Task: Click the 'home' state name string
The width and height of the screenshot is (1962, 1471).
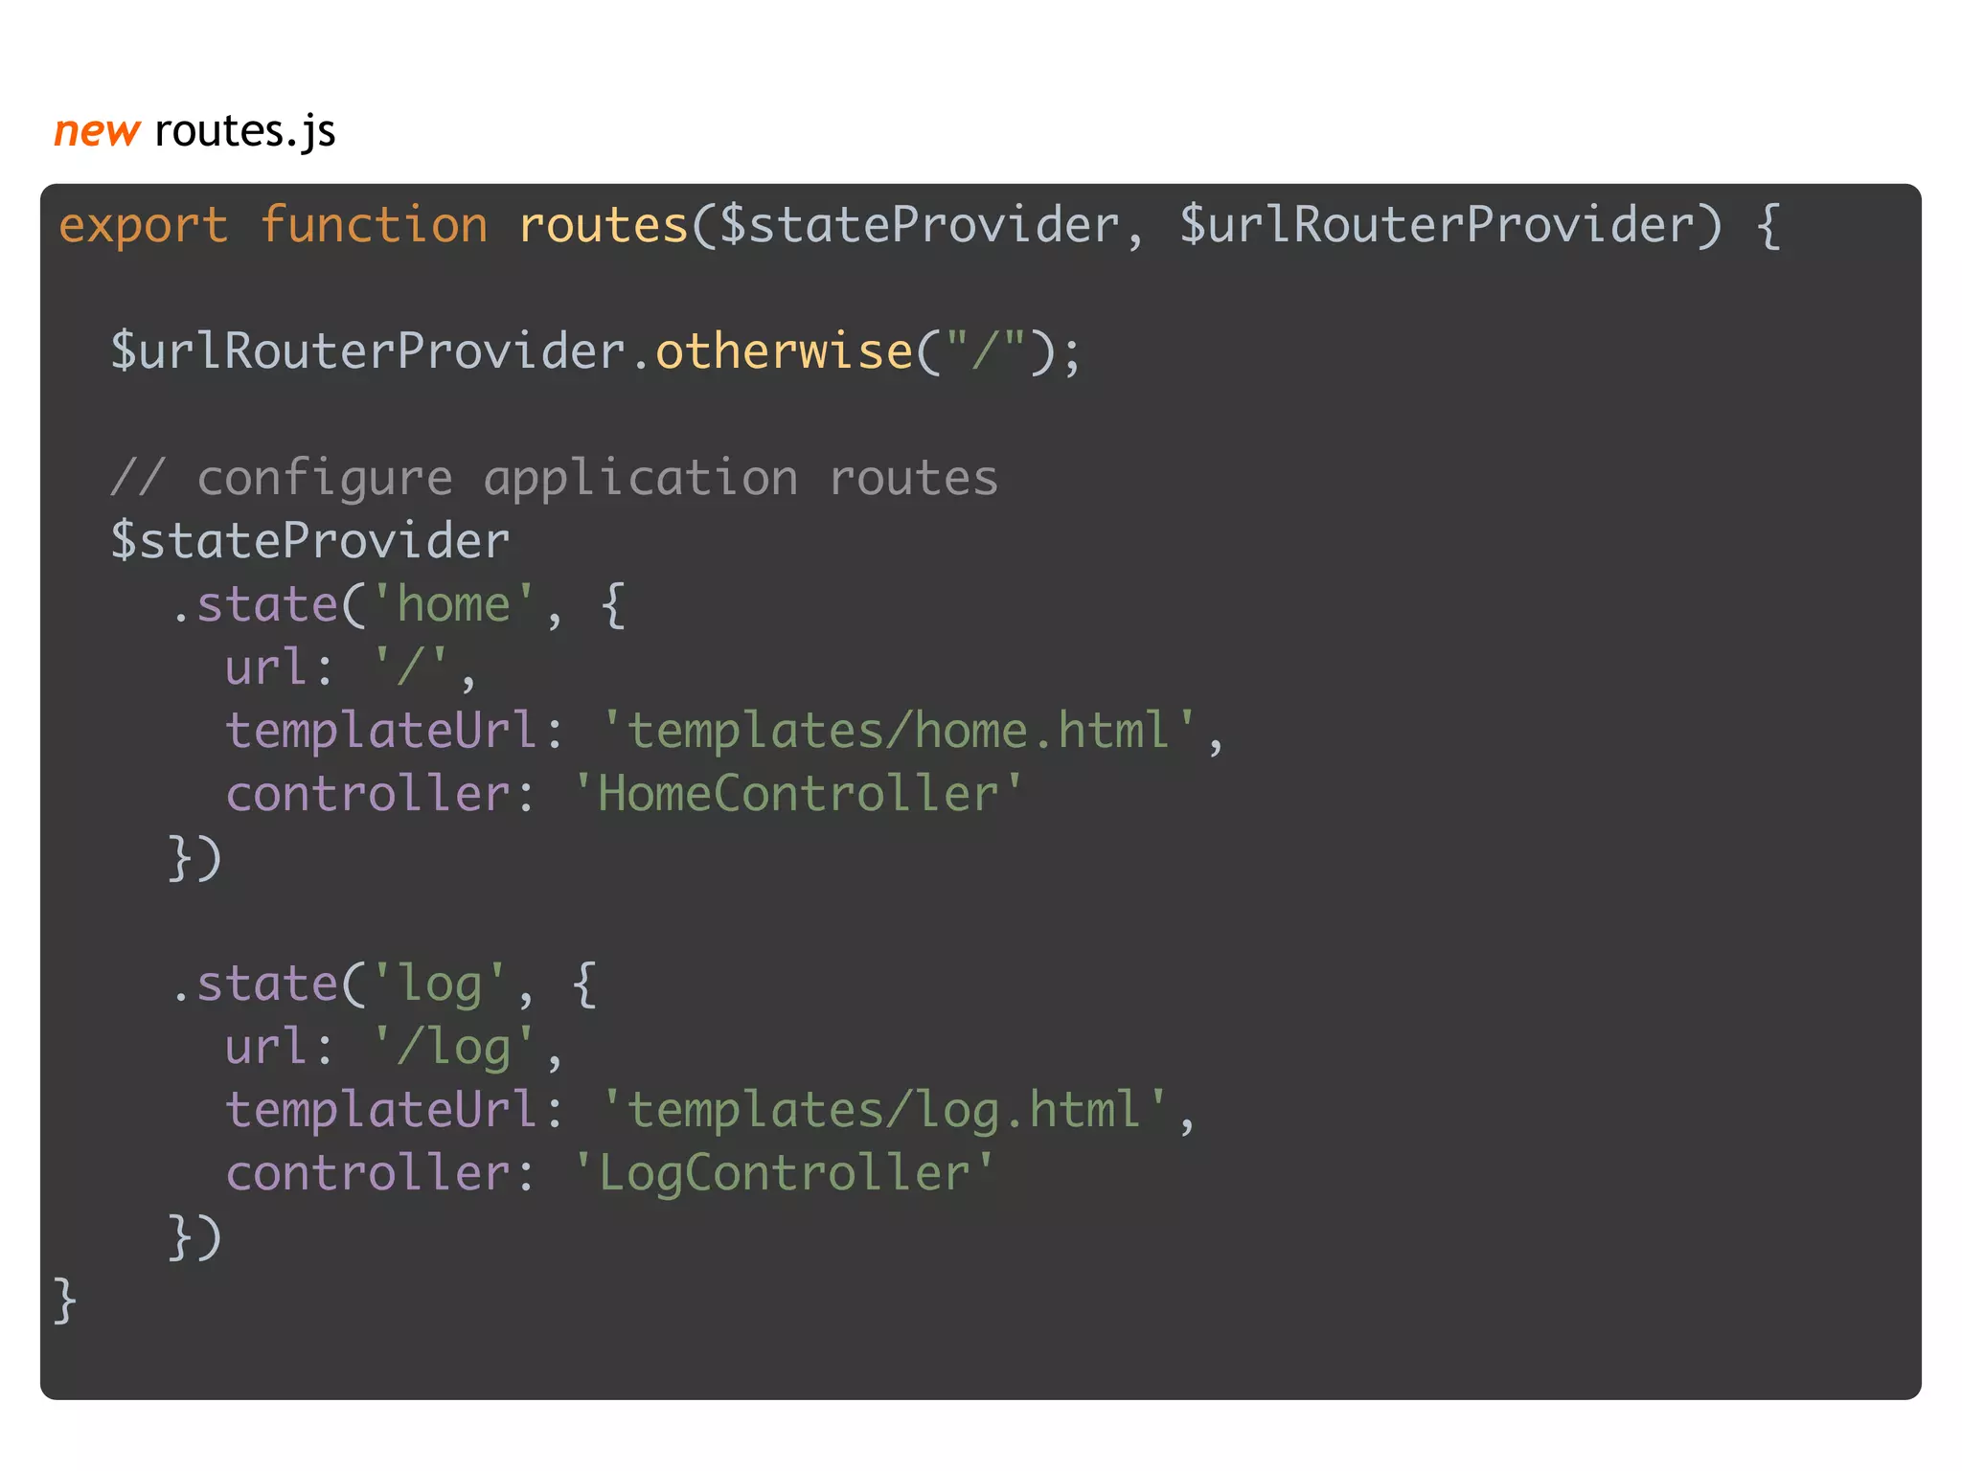Action: tap(453, 604)
